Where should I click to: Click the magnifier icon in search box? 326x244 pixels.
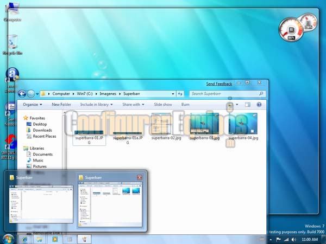click(x=261, y=94)
